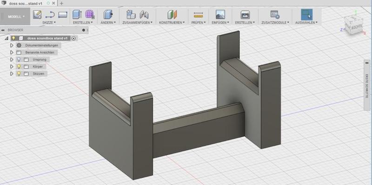Viewport: 372px width, 185px height.
Task: Click the folder icon beside Körper
Action: pos(27,67)
